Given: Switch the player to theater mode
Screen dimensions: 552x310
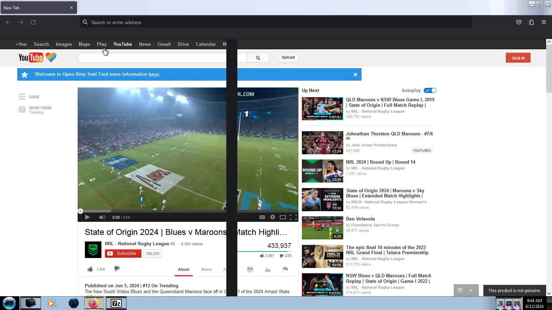Looking at the screenshot, I should tap(283, 217).
